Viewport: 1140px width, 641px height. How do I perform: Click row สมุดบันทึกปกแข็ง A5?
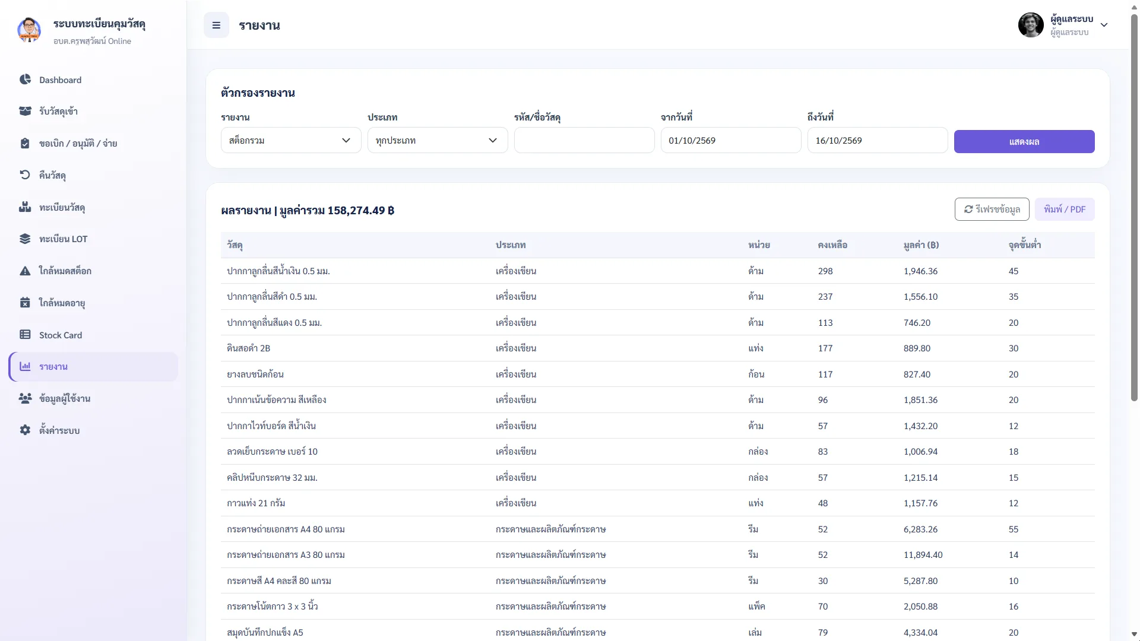[658, 631]
